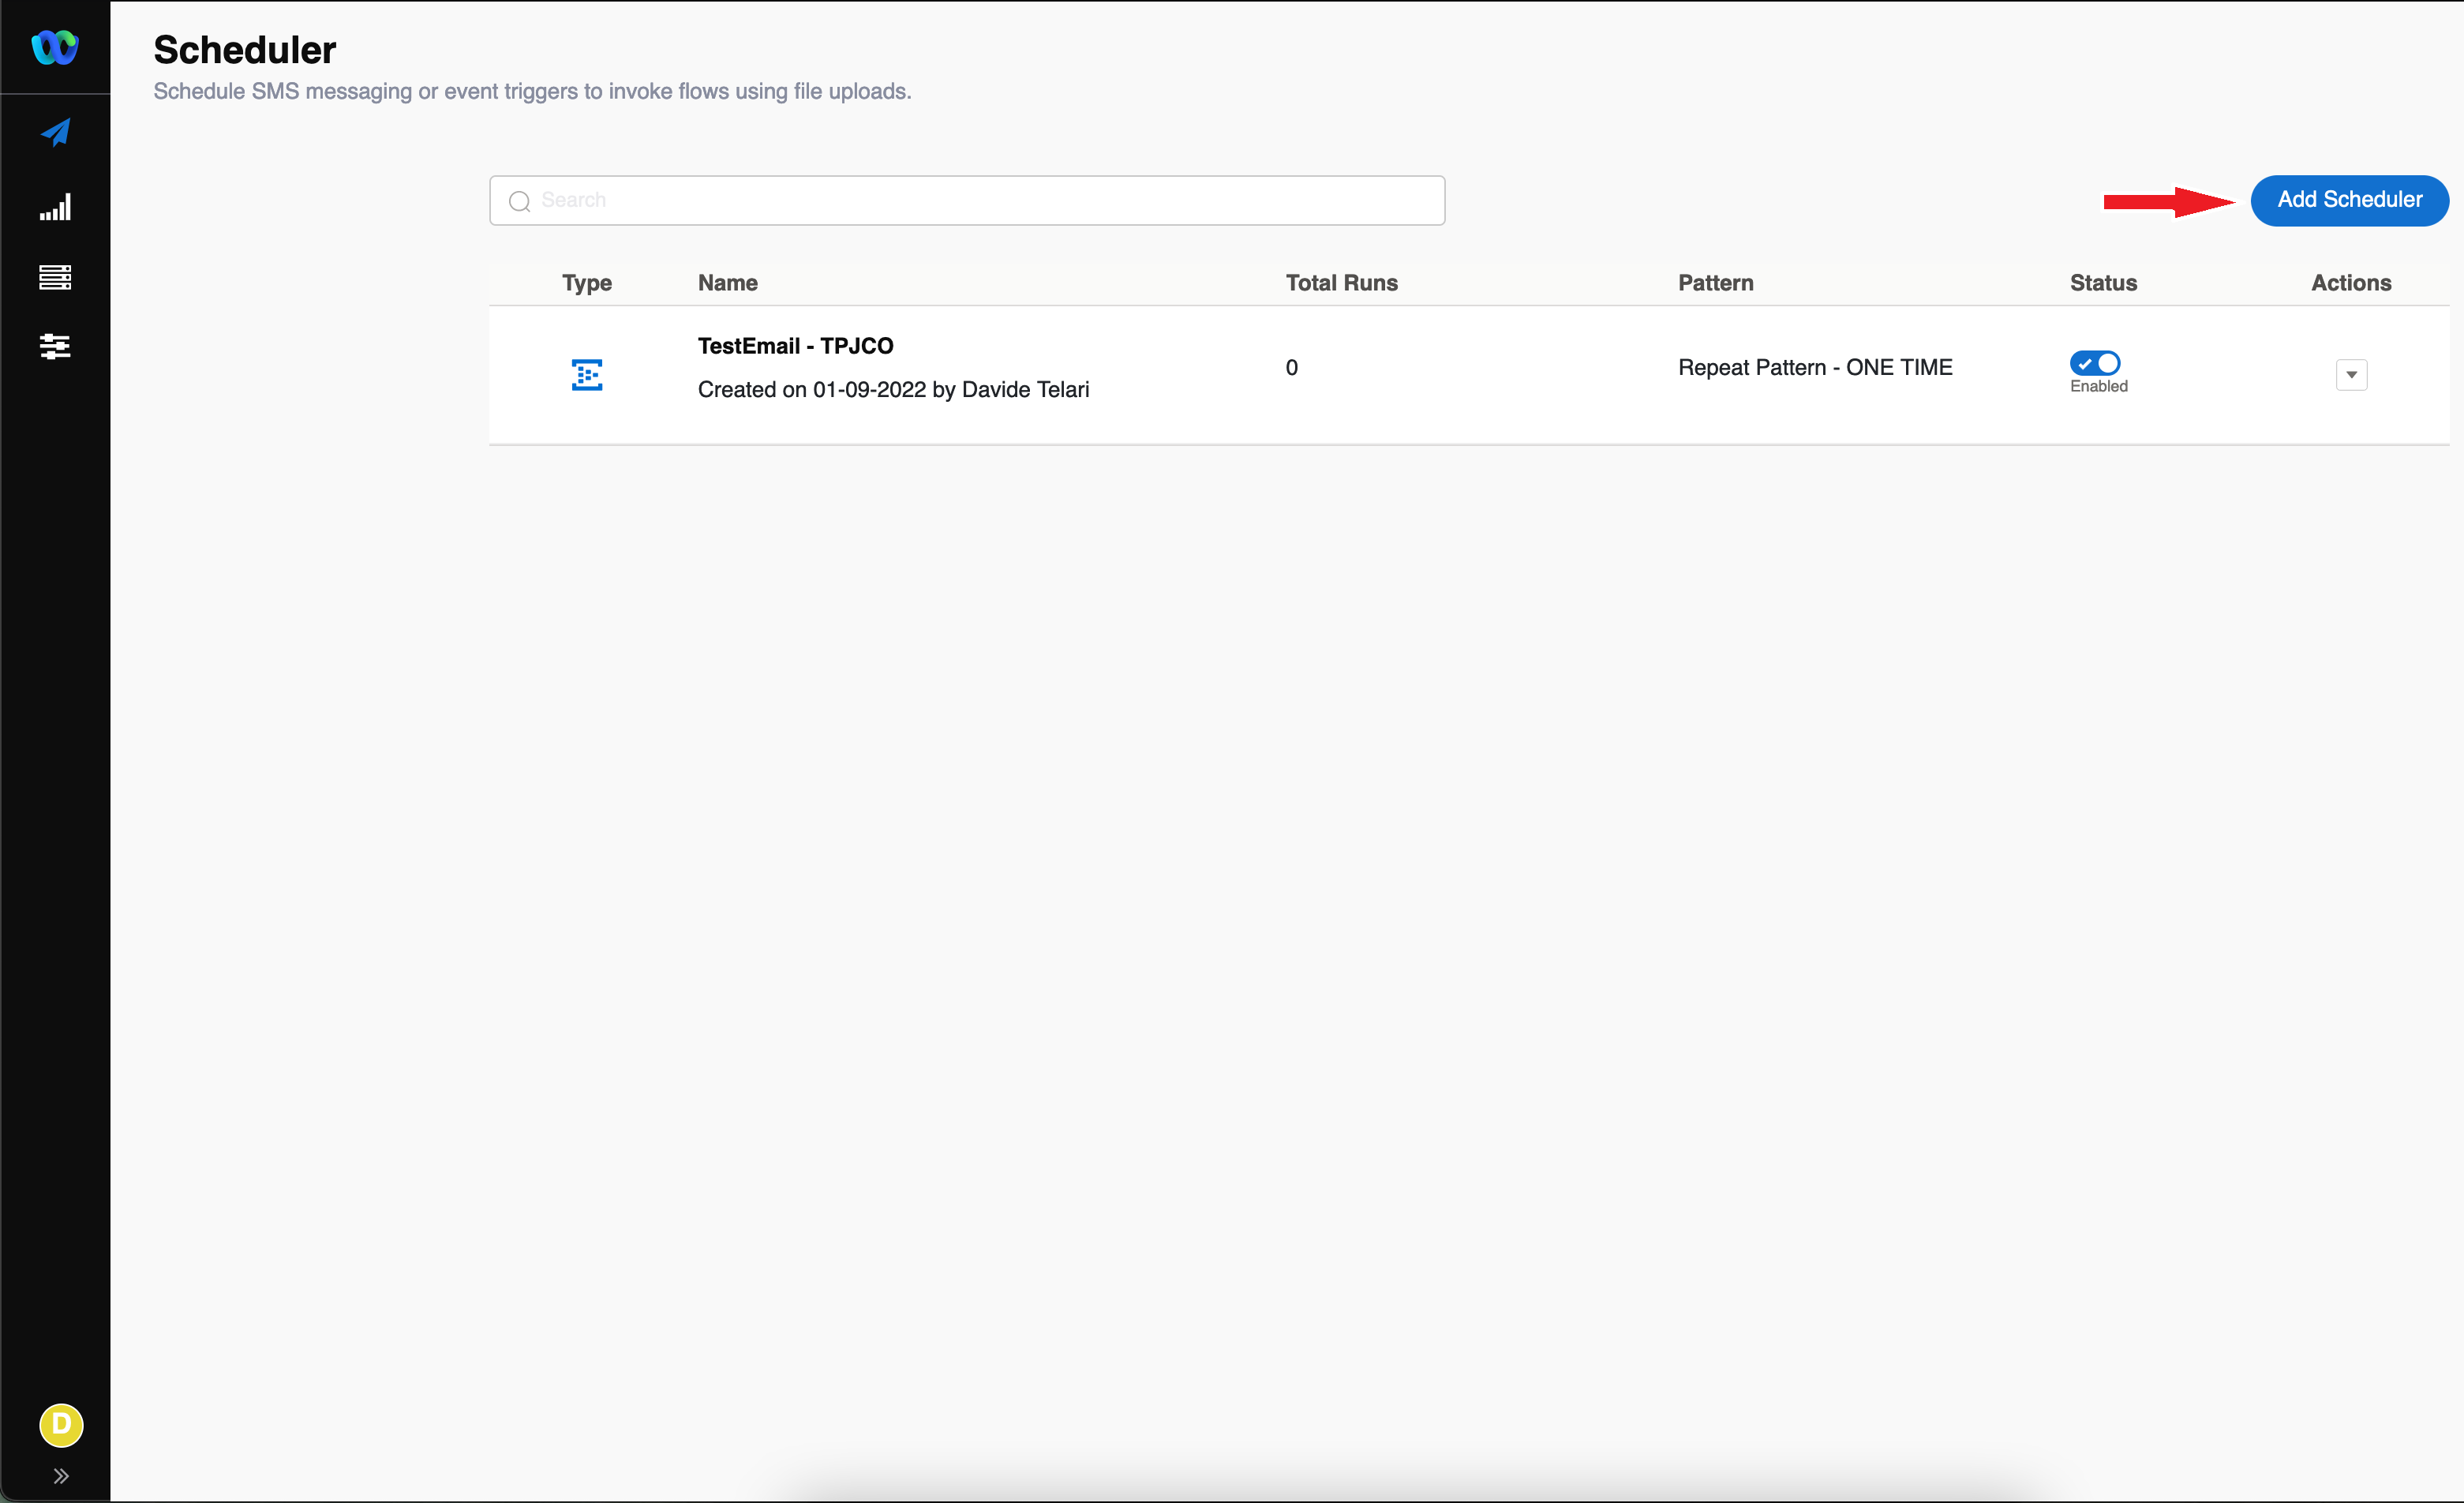This screenshot has width=2464, height=1503.
Task: Click the Add Scheduler button
Action: tap(2349, 200)
